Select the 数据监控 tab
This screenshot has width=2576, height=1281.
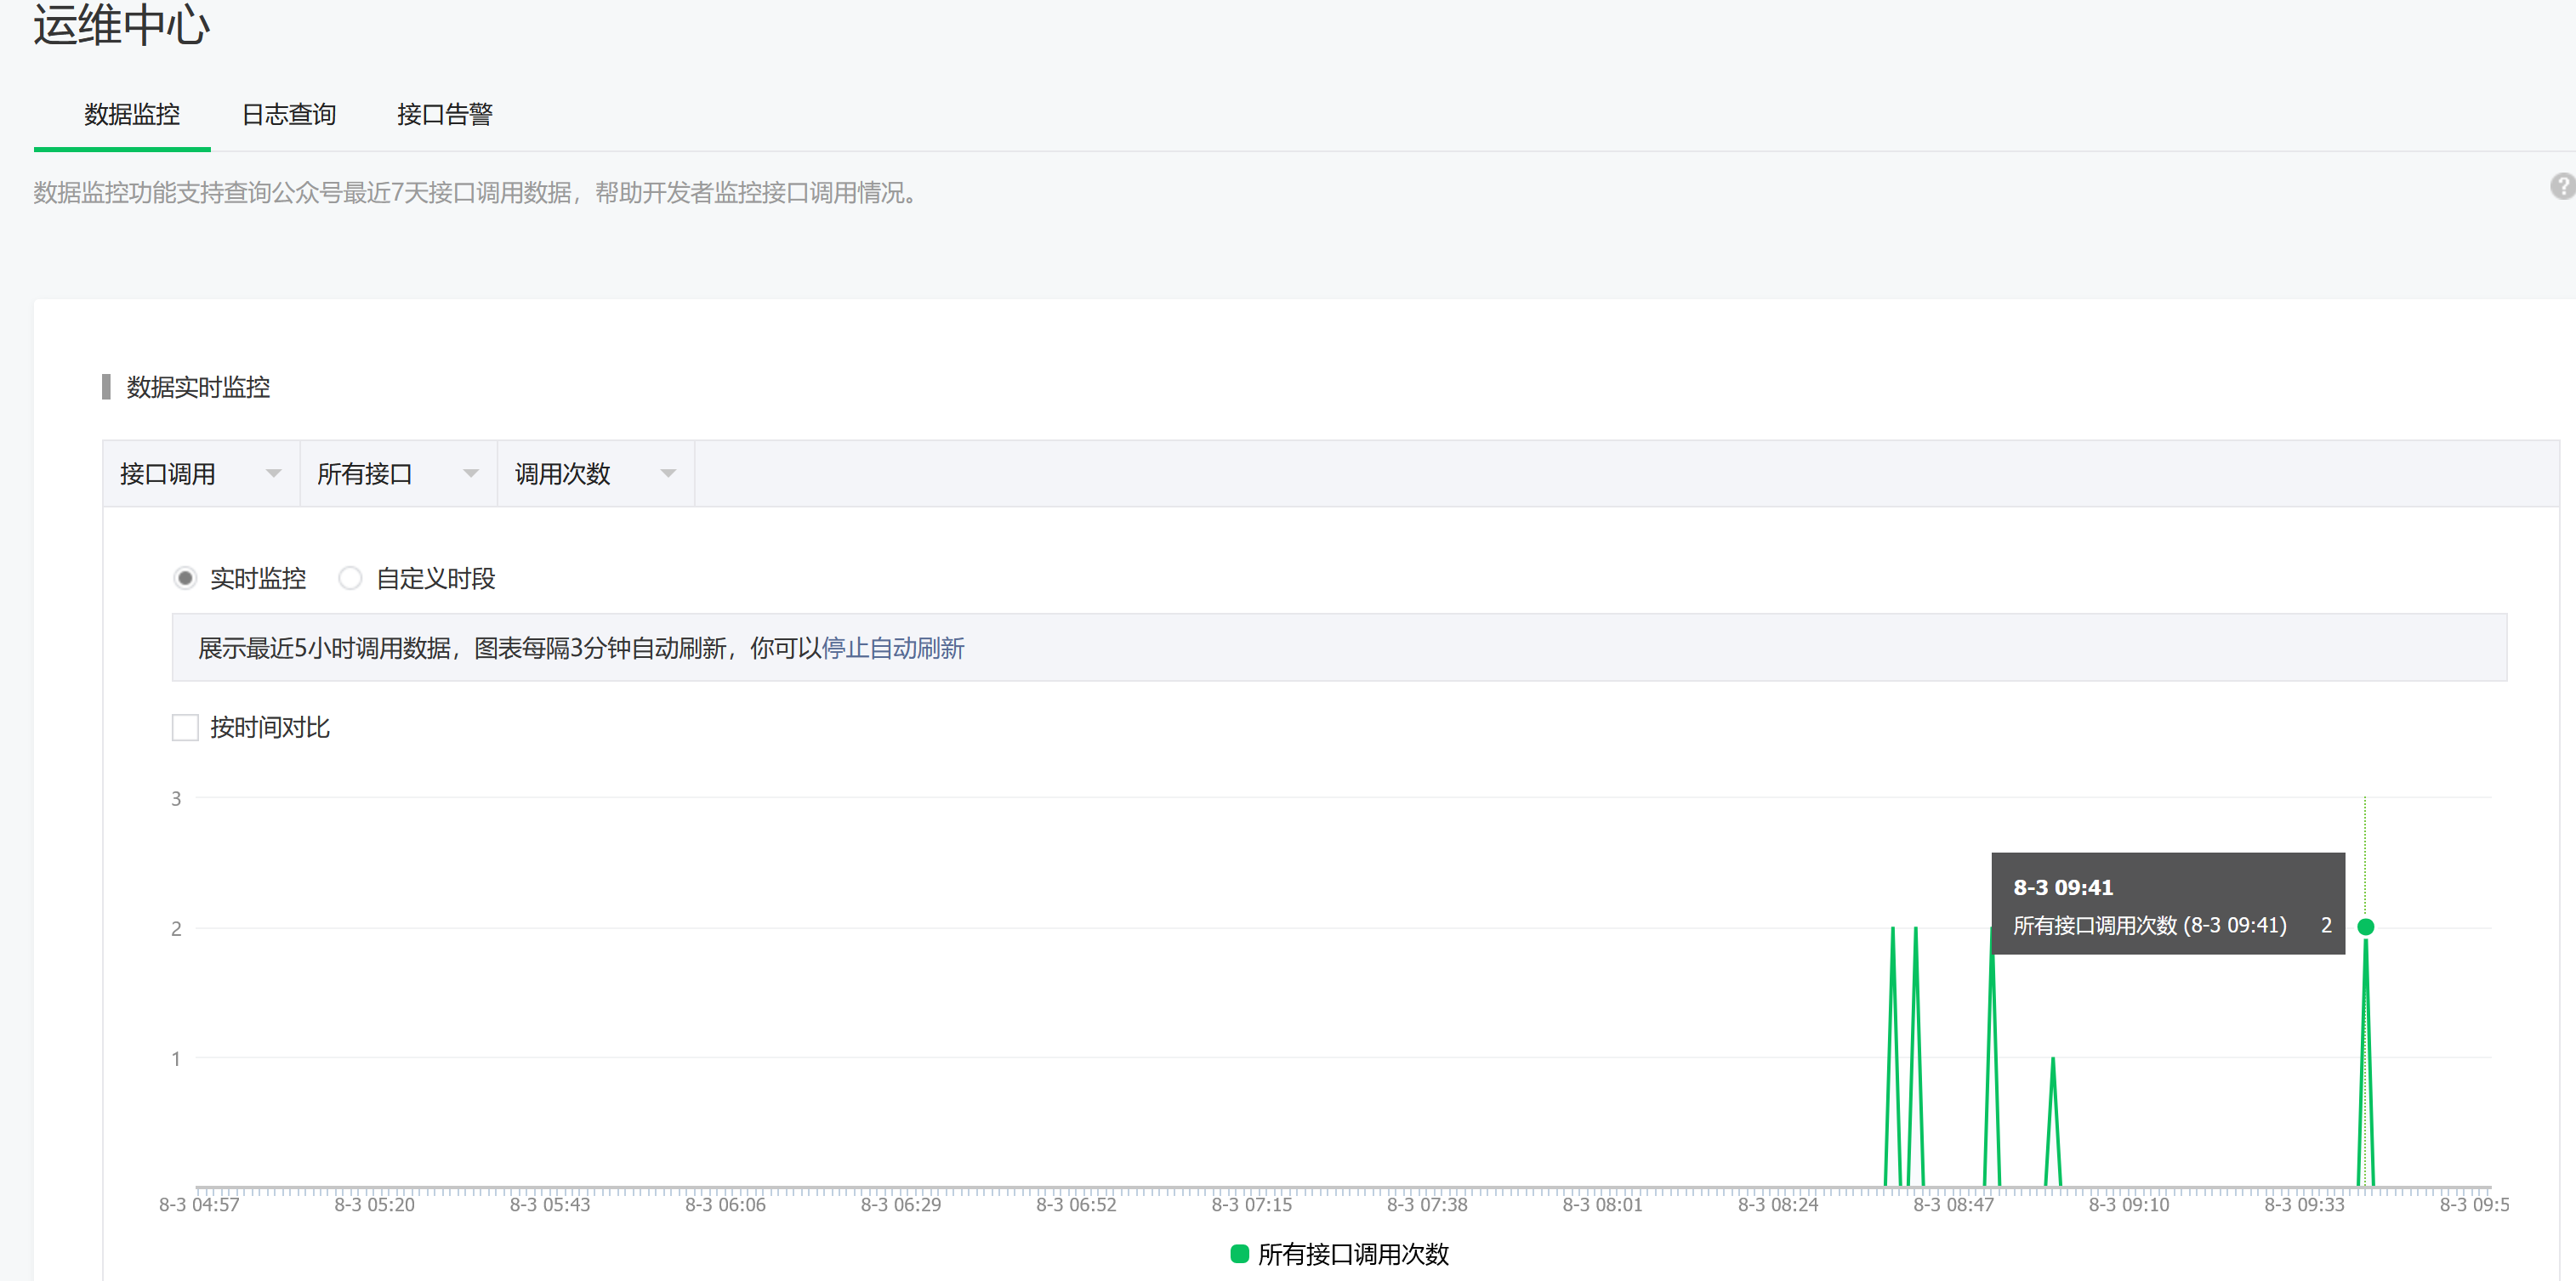131,115
